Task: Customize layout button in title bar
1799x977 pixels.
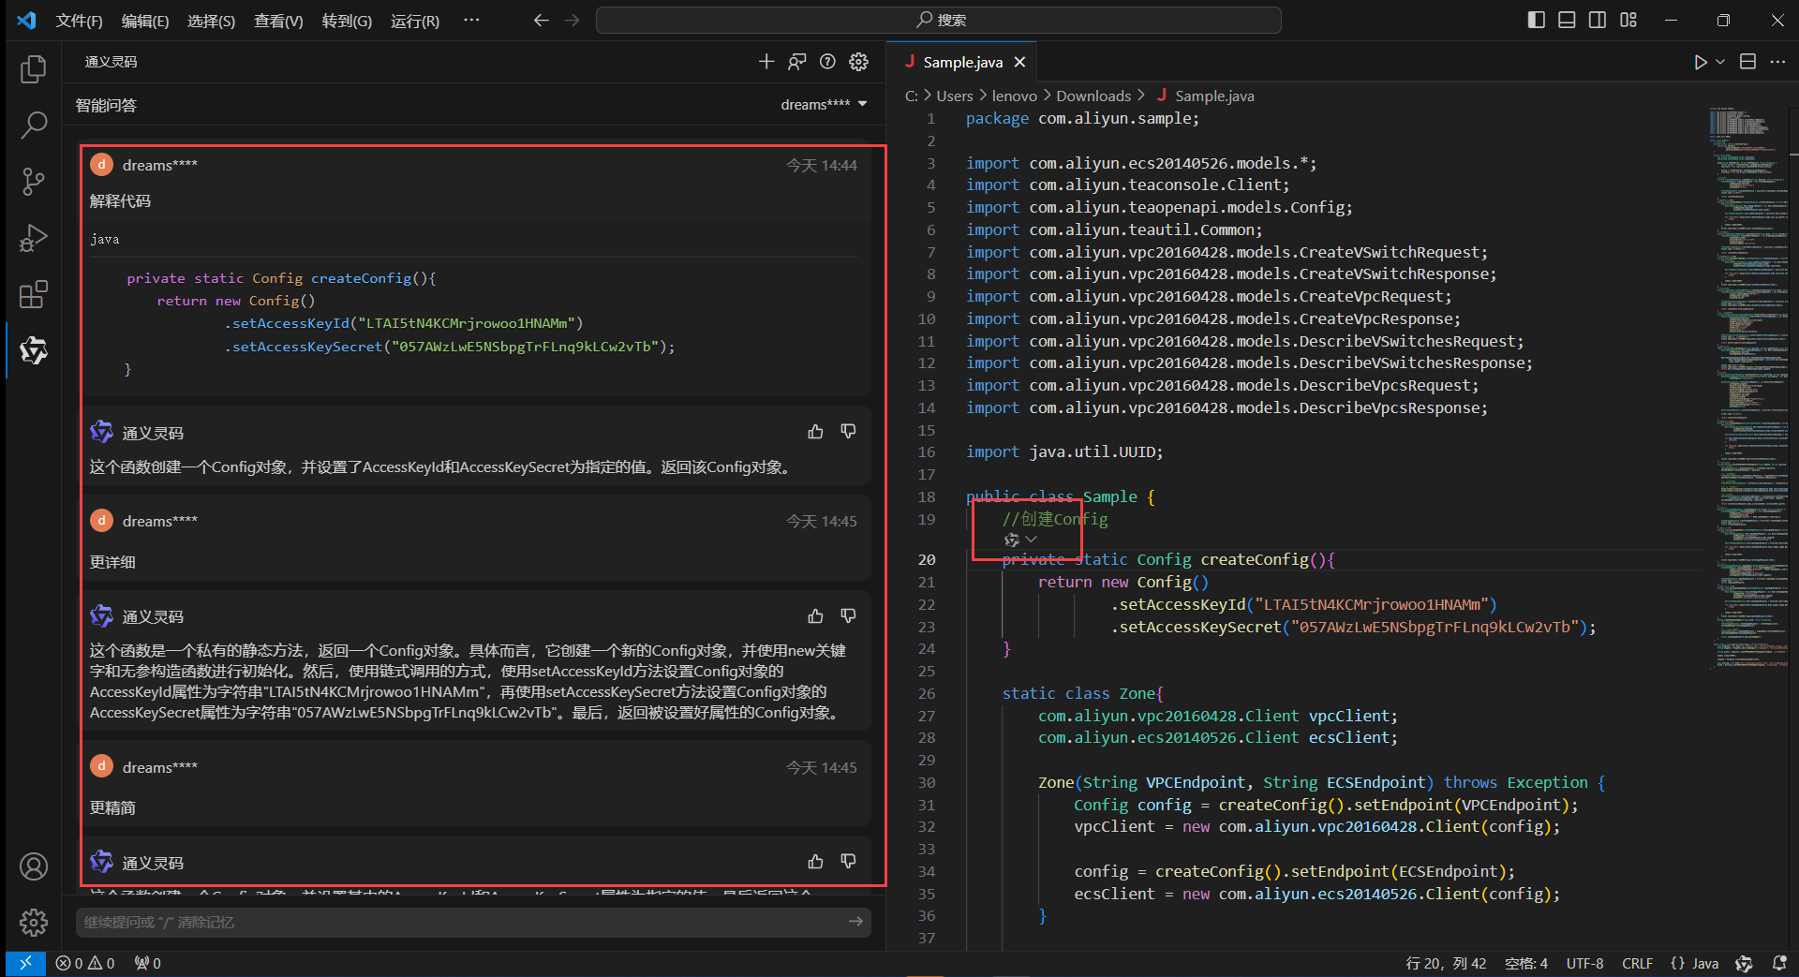Action: [x=1628, y=21]
